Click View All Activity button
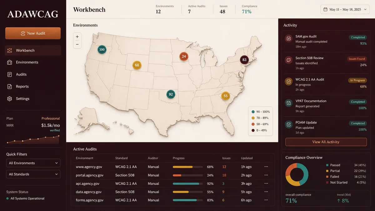This screenshot has height=211, width=375. click(326, 142)
